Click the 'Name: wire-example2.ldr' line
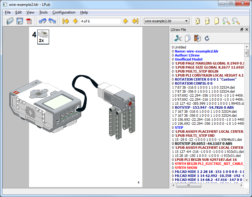This screenshot has width=252, height=197. point(195,51)
